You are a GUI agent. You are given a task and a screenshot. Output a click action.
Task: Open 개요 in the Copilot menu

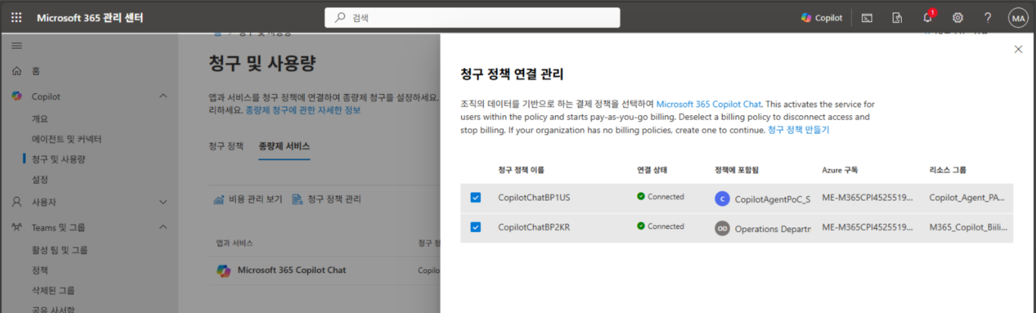39,119
